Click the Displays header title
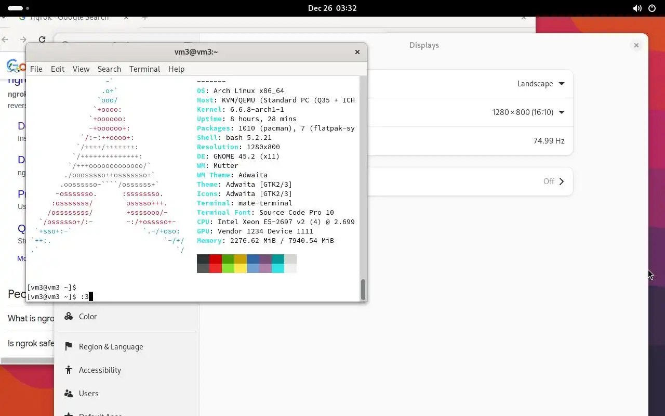Screen dimensions: 665x416 (424, 45)
